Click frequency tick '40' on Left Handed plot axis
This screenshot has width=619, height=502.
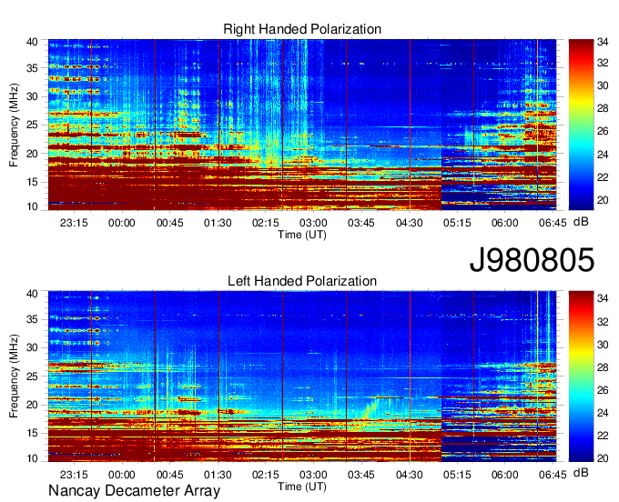click(x=33, y=294)
